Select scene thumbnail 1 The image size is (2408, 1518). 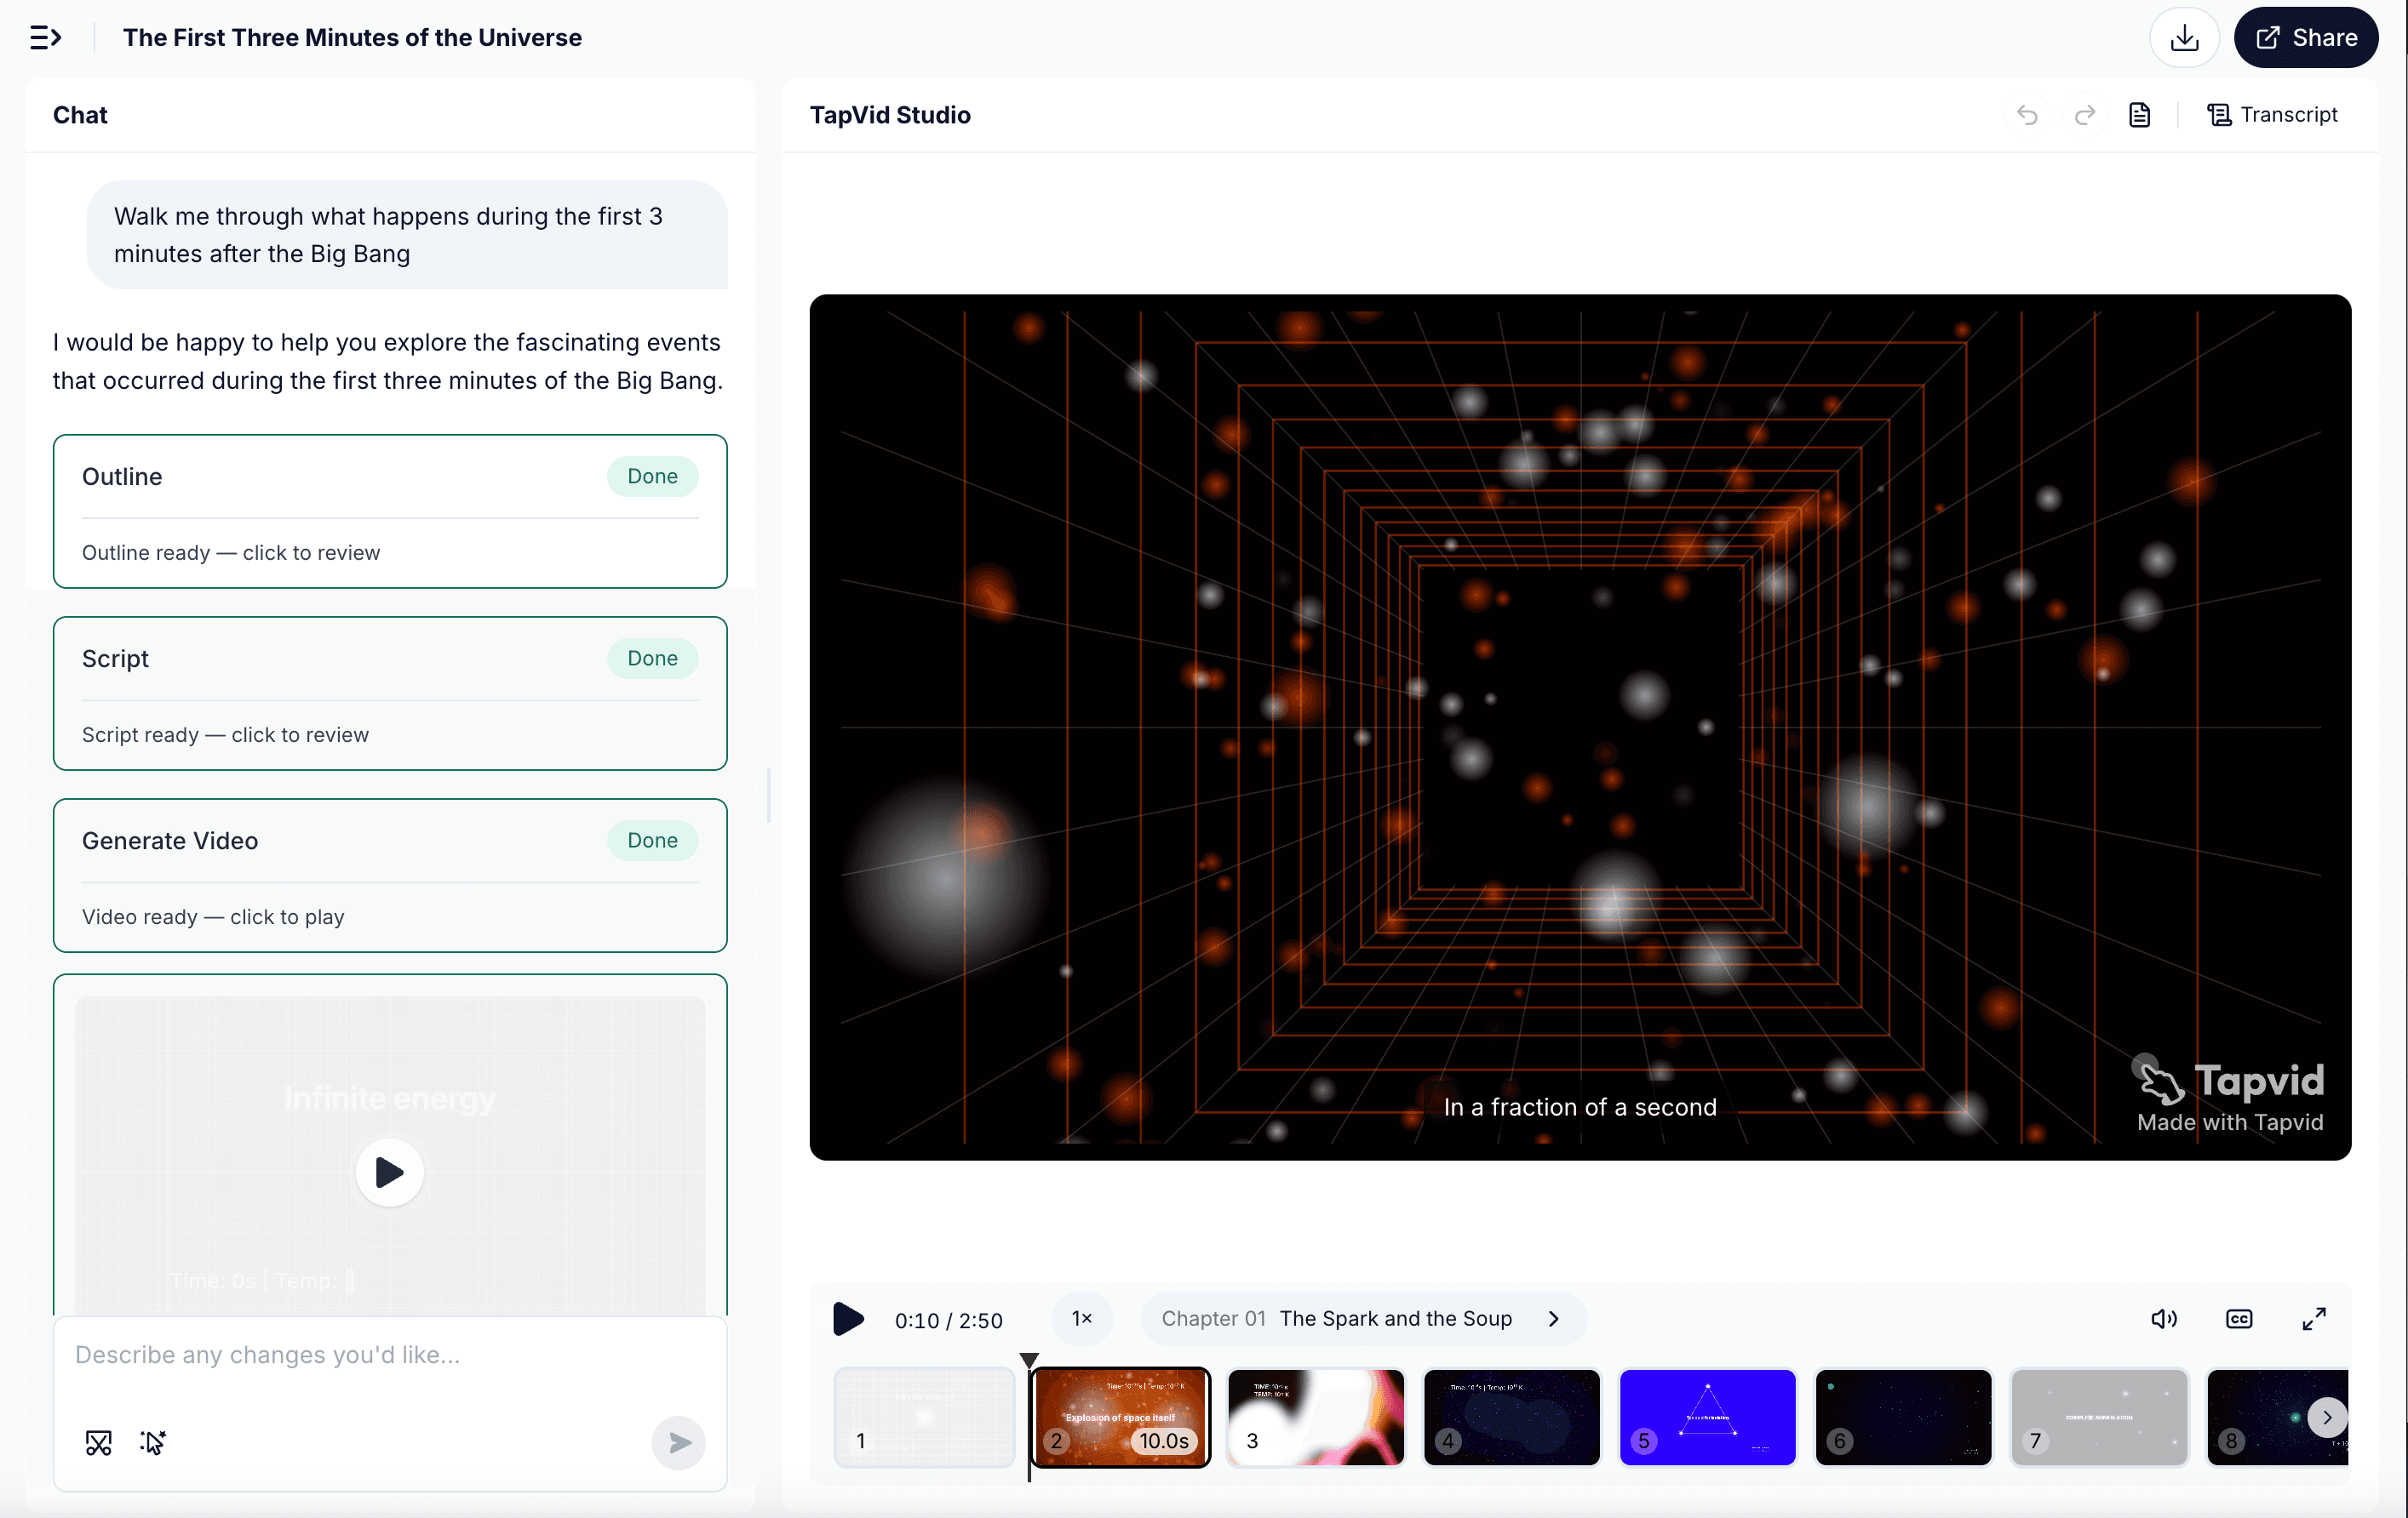coord(924,1417)
